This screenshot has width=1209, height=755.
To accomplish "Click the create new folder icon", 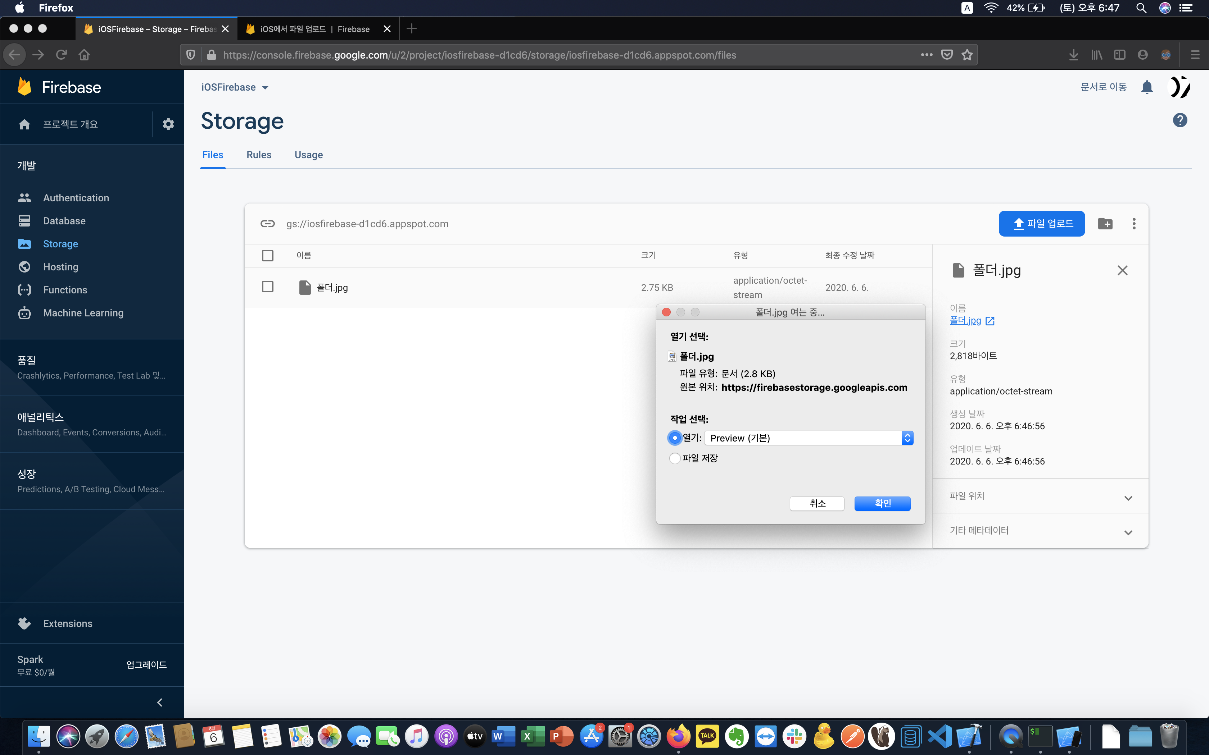I will [1105, 224].
